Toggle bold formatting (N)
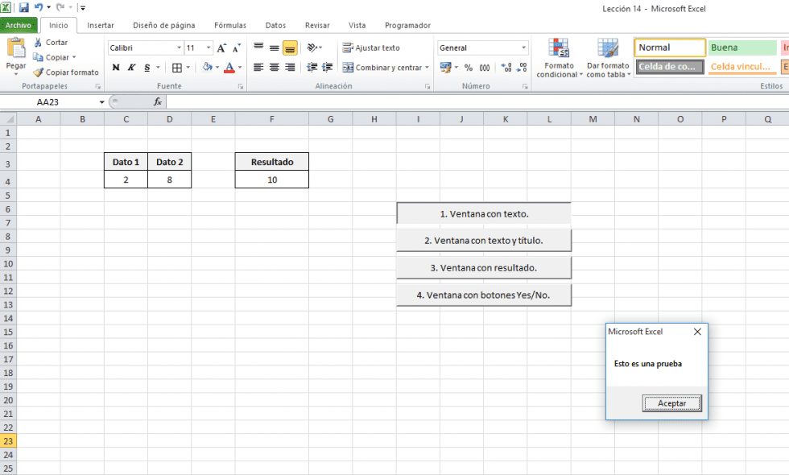The image size is (789, 475). click(116, 68)
